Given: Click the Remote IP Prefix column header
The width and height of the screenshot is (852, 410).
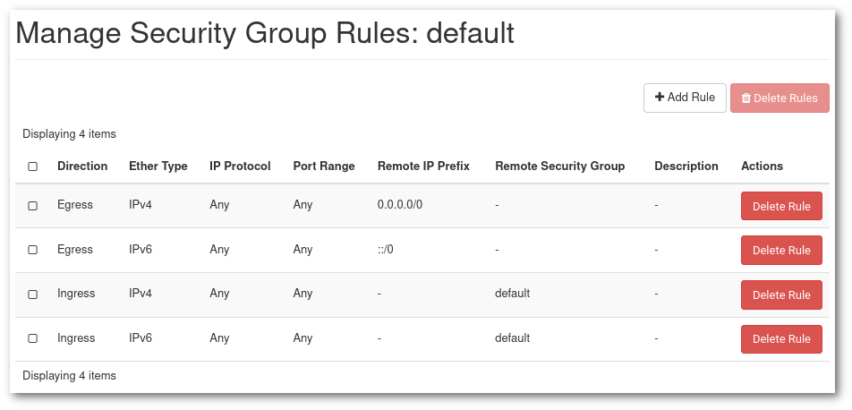Looking at the screenshot, I should coord(424,167).
